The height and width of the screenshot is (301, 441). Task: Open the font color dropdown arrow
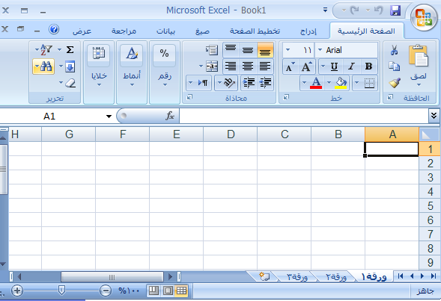click(x=304, y=83)
